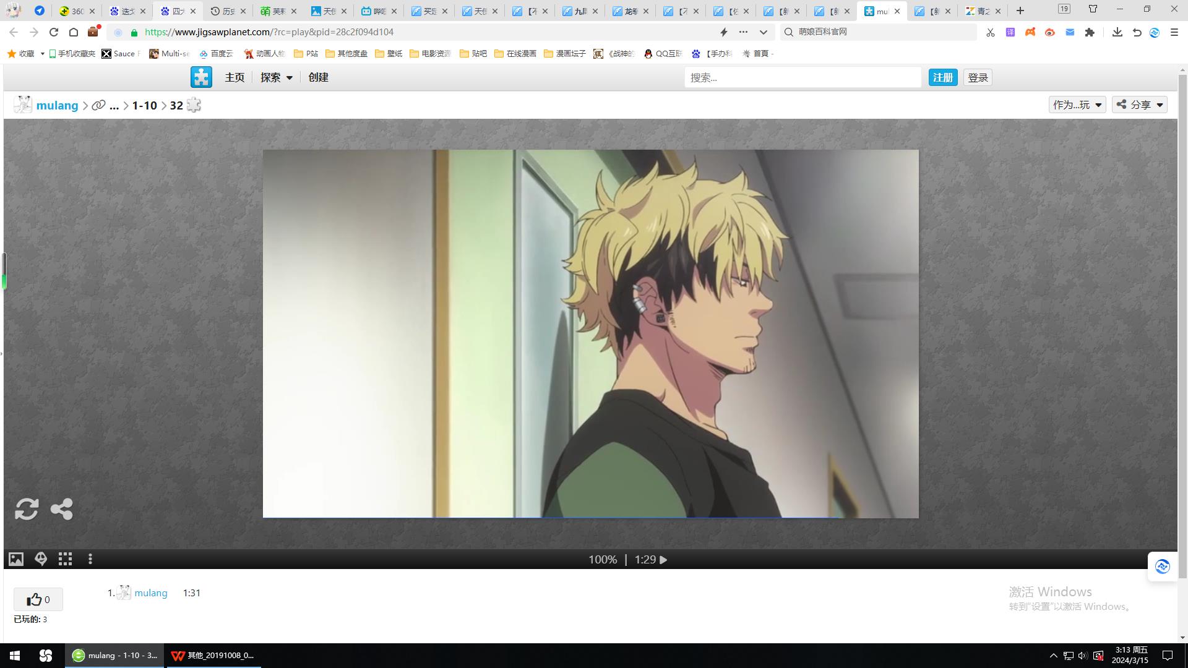Viewport: 1188px width, 668px height.
Task: Click the blue 注册 button
Action: click(x=942, y=77)
